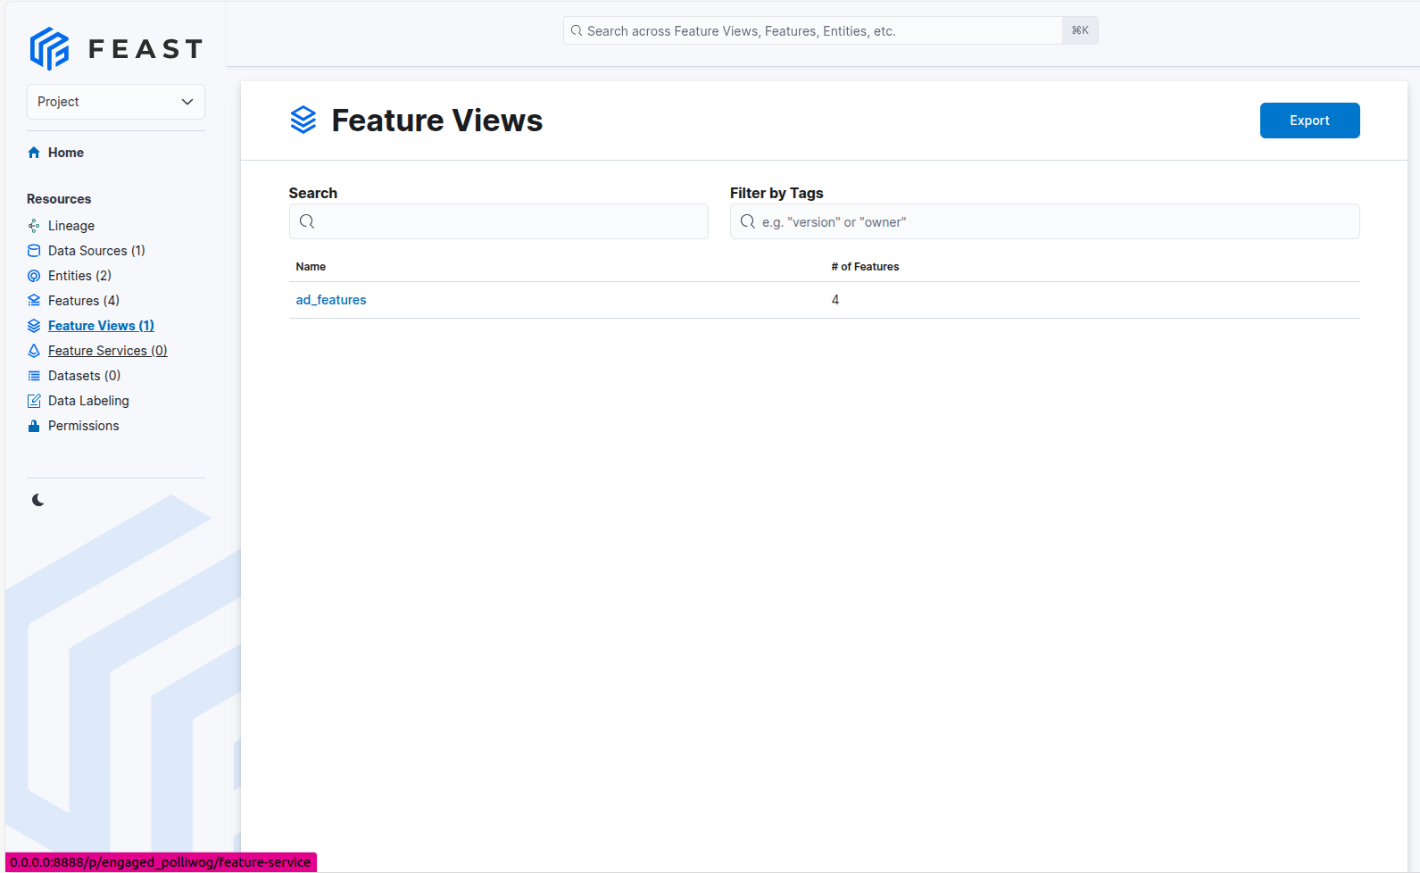
Task: Click the Permissions lock icon
Action: pos(34,426)
